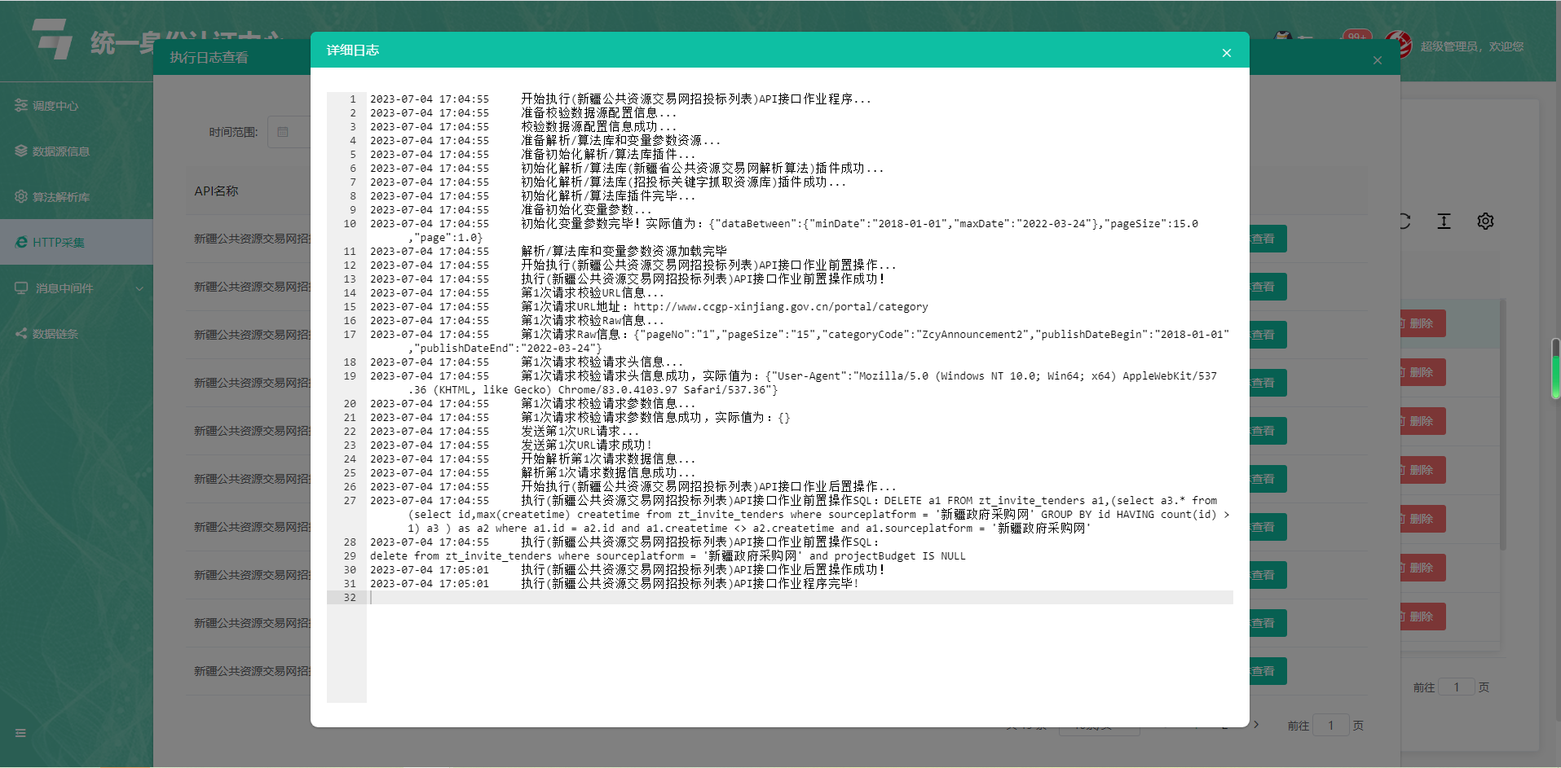1561x768 pixels.
Task: Click the 详细日志 dialog title
Action: pyautogui.click(x=353, y=50)
